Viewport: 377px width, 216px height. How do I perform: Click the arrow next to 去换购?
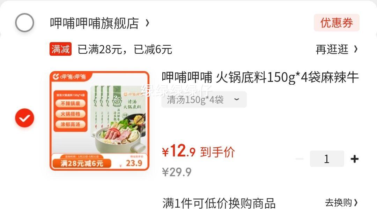356,202
